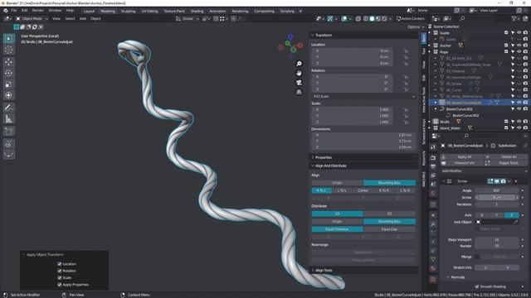Image resolution: width=531 pixels, height=298 pixels.
Task: Select the Rotate tool
Action: [9, 73]
